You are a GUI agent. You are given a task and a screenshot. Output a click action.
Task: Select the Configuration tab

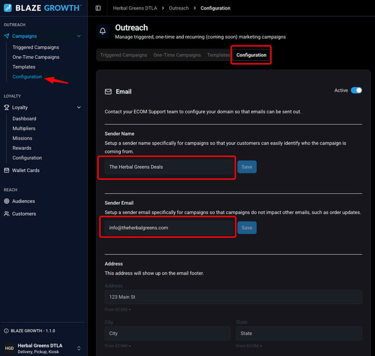251,55
